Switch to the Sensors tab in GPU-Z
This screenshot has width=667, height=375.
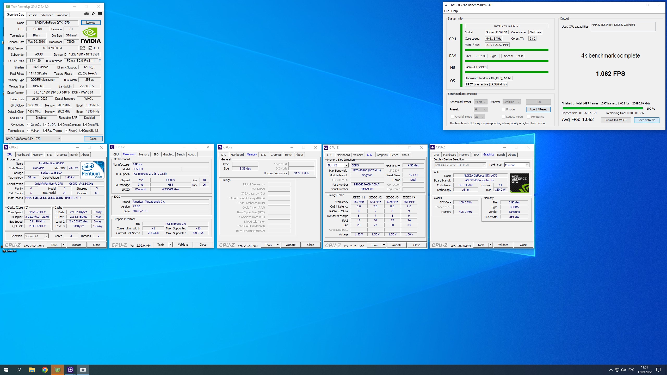click(33, 15)
